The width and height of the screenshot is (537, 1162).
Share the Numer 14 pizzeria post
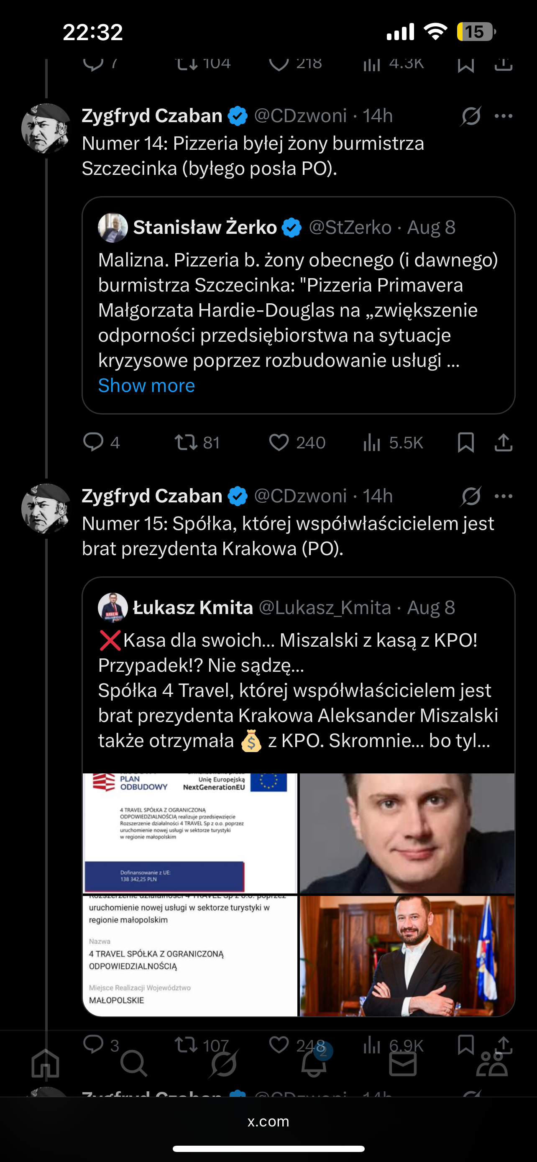coord(503,442)
